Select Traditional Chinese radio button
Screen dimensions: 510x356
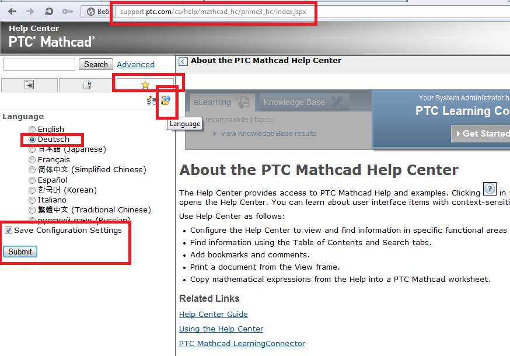point(32,210)
